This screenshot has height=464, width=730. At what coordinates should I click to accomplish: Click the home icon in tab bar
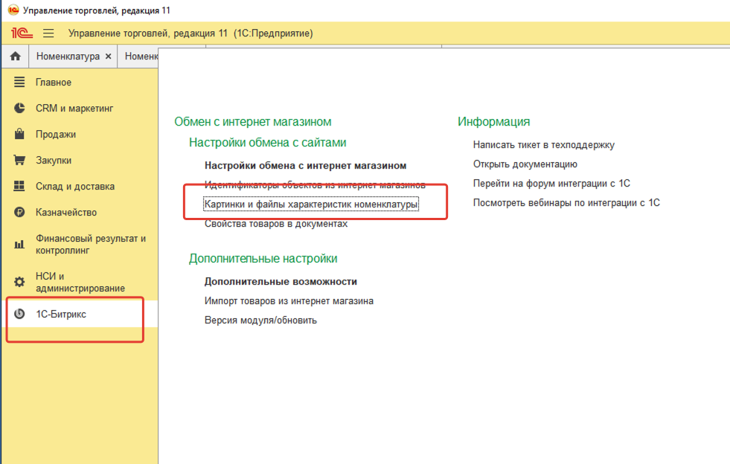click(14, 57)
